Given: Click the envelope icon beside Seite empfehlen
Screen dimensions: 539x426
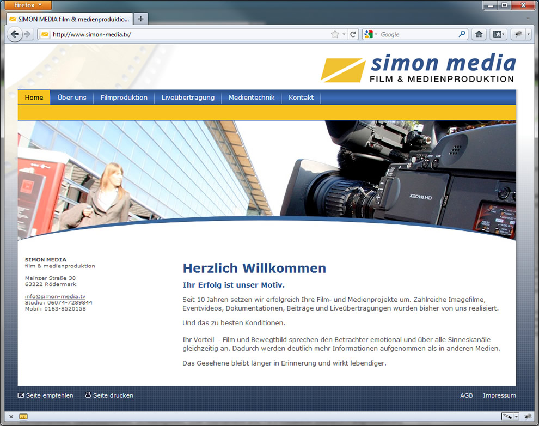Looking at the screenshot, I should (x=21, y=395).
